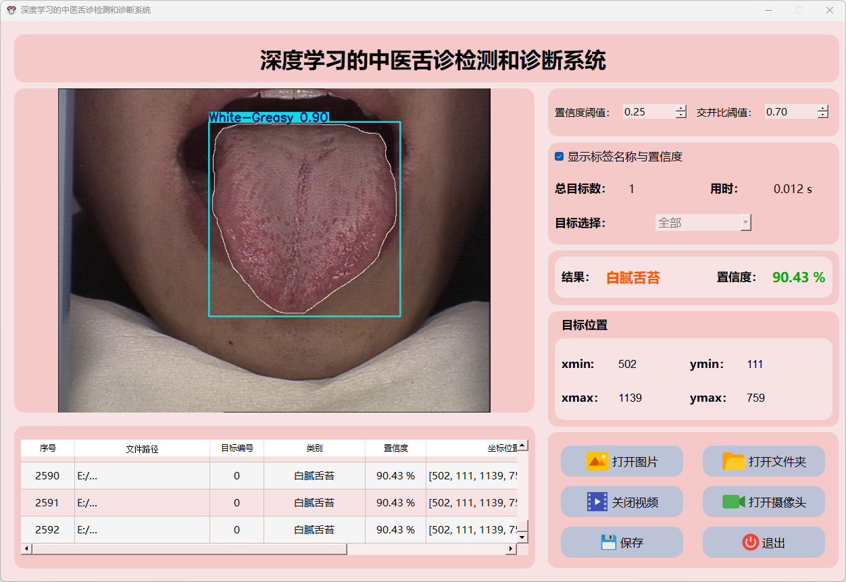Increase the IoU threshold with up arrow
This screenshot has height=582, width=846.
pyautogui.click(x=822, y=109)
